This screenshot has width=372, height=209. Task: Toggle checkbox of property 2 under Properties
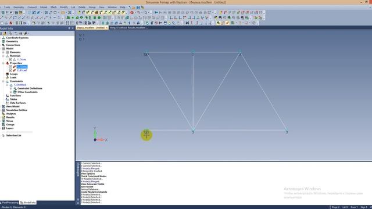10,70
